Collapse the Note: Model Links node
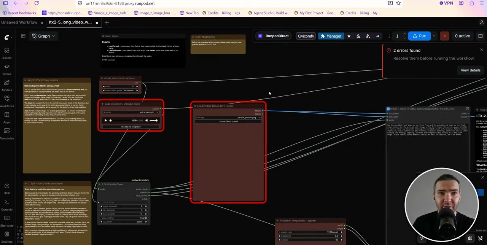 click(193, 37)
